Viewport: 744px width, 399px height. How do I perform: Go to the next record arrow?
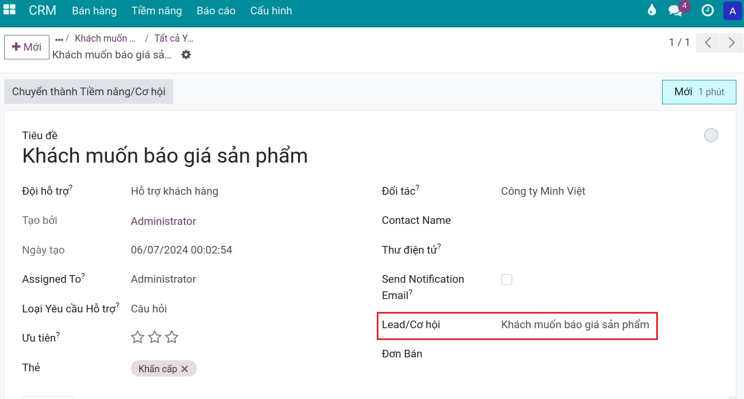coord(732,43)
